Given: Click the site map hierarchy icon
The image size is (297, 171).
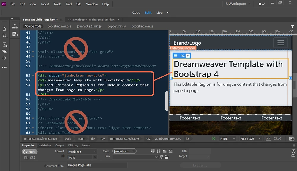Looking at the screenshot, I should [x=15, y=26].
